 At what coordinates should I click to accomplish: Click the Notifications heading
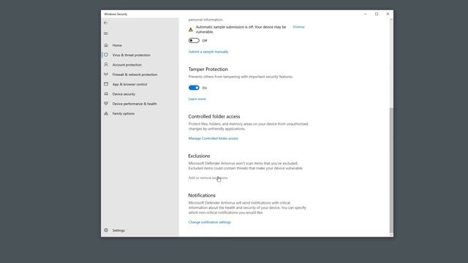[202, 195]
